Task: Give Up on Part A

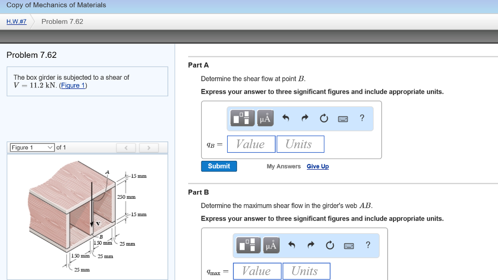Action: tap(318, 166)
